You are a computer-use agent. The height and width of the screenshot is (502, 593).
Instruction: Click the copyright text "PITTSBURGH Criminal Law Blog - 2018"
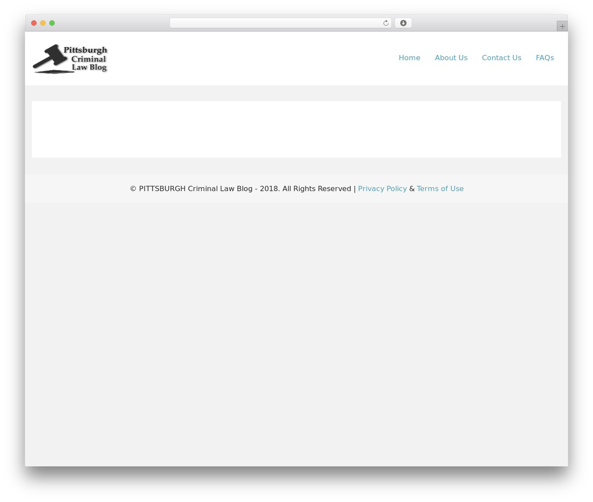pos(208,188)
